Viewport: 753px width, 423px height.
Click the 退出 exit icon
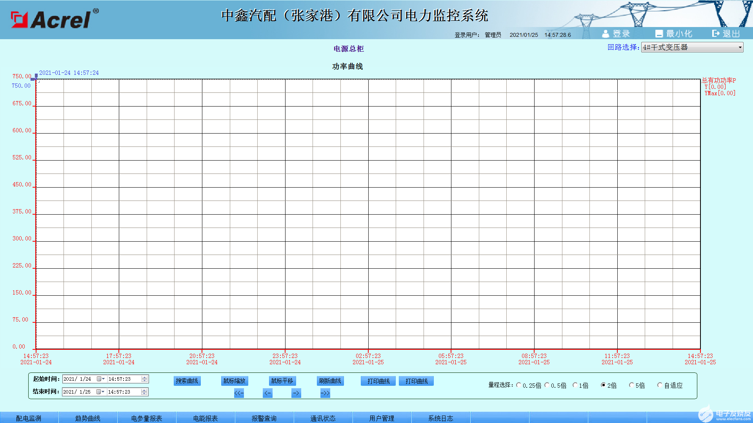716,34
